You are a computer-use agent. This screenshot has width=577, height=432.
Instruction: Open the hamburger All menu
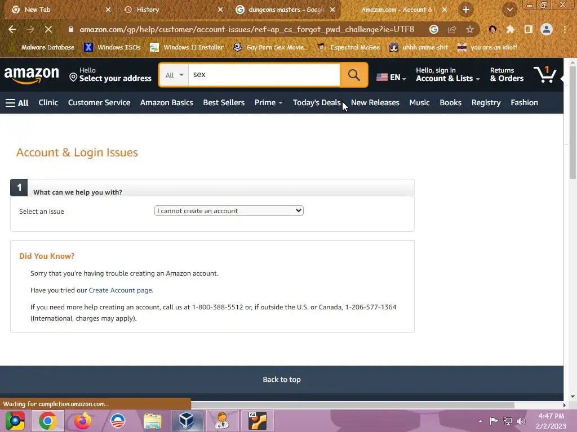[x=17, y=103]
